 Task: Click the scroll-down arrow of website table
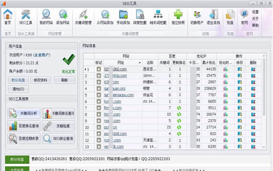pos(264,147)
